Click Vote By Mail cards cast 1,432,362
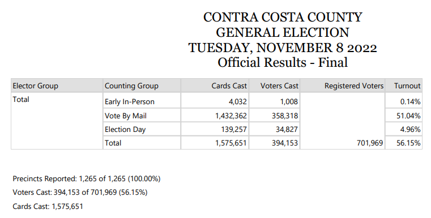Viewport: 431px width, 218px height. pyautogui.click(x=231, y=116)
